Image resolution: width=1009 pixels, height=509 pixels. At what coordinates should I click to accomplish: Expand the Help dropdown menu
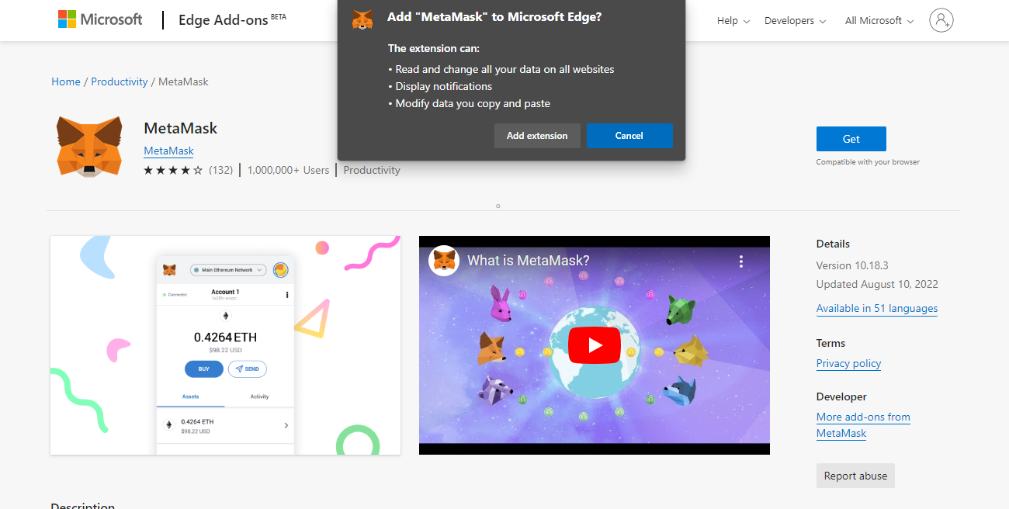(733, 21)
